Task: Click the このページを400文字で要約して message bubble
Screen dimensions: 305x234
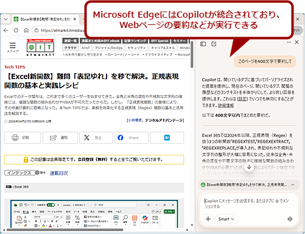Action: point(265,62)
